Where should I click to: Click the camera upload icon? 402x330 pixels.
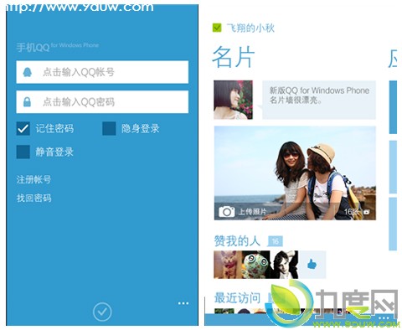point(227,211)
